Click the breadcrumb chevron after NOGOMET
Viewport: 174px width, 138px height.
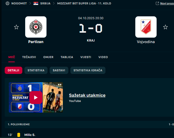click(x=30, y=3)
